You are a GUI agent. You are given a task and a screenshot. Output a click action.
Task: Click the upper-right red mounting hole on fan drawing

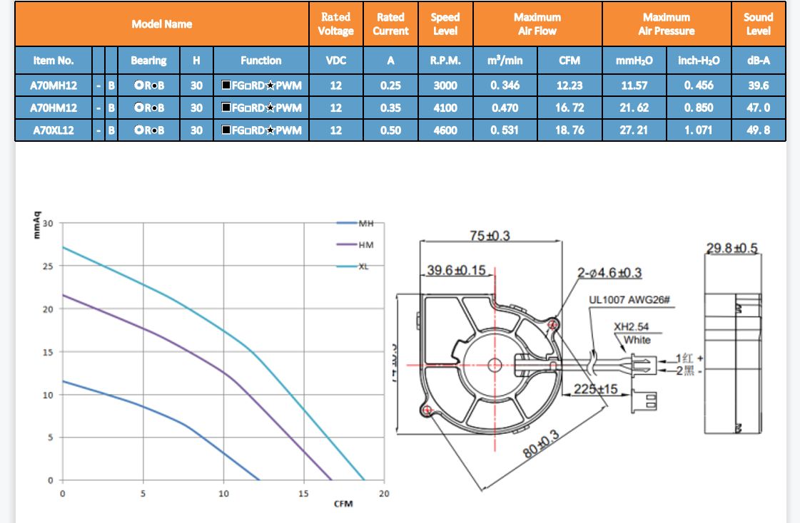553,326
